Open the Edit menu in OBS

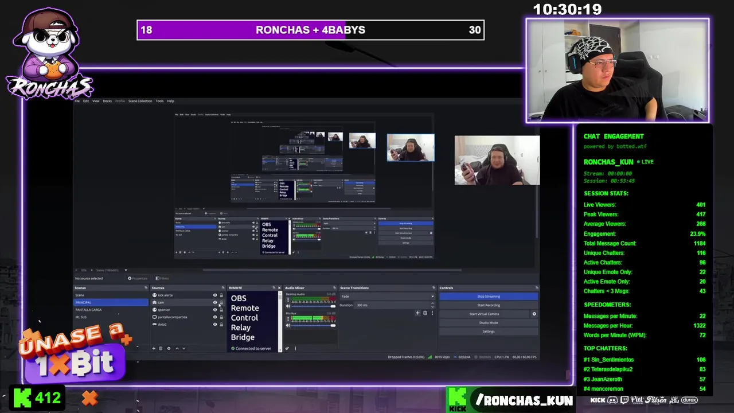[85, 101]
